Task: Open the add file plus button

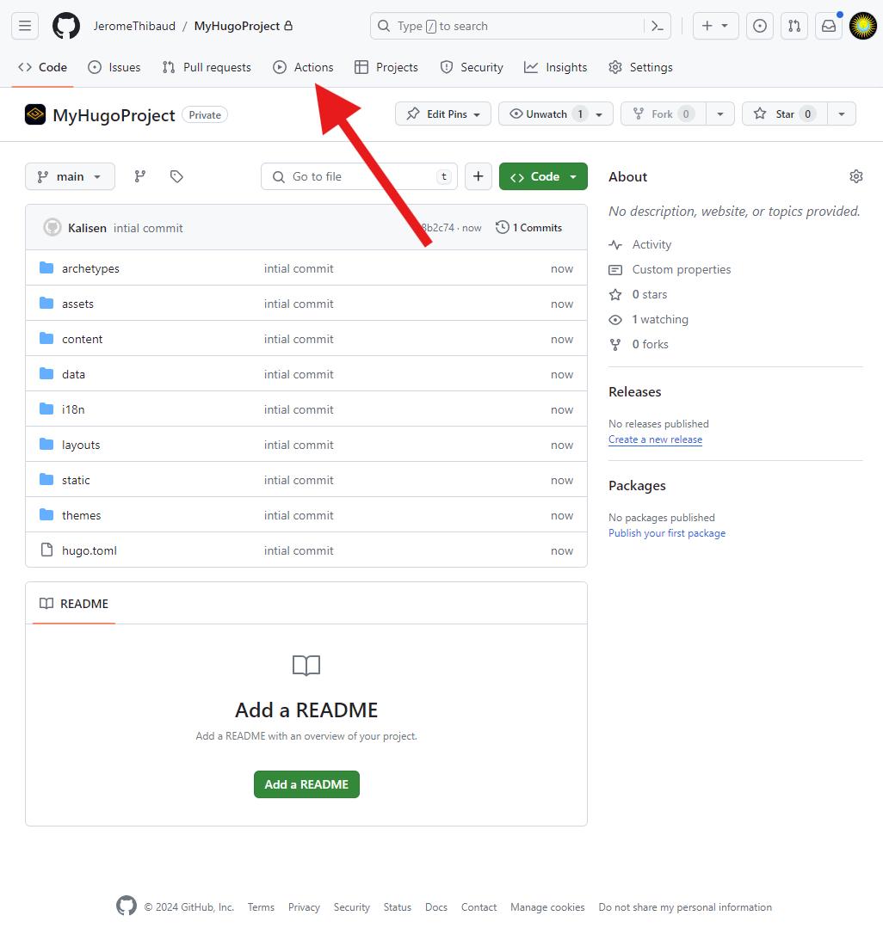Action: coord(479,176)
